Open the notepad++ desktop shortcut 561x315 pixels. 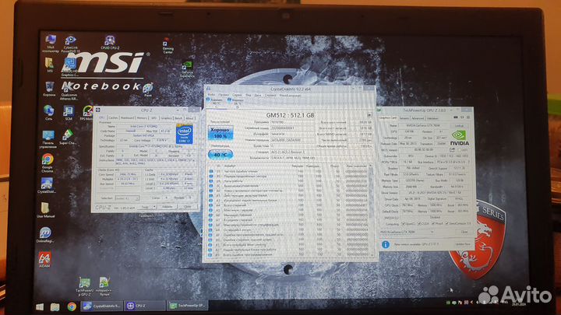tap(104, 287)
